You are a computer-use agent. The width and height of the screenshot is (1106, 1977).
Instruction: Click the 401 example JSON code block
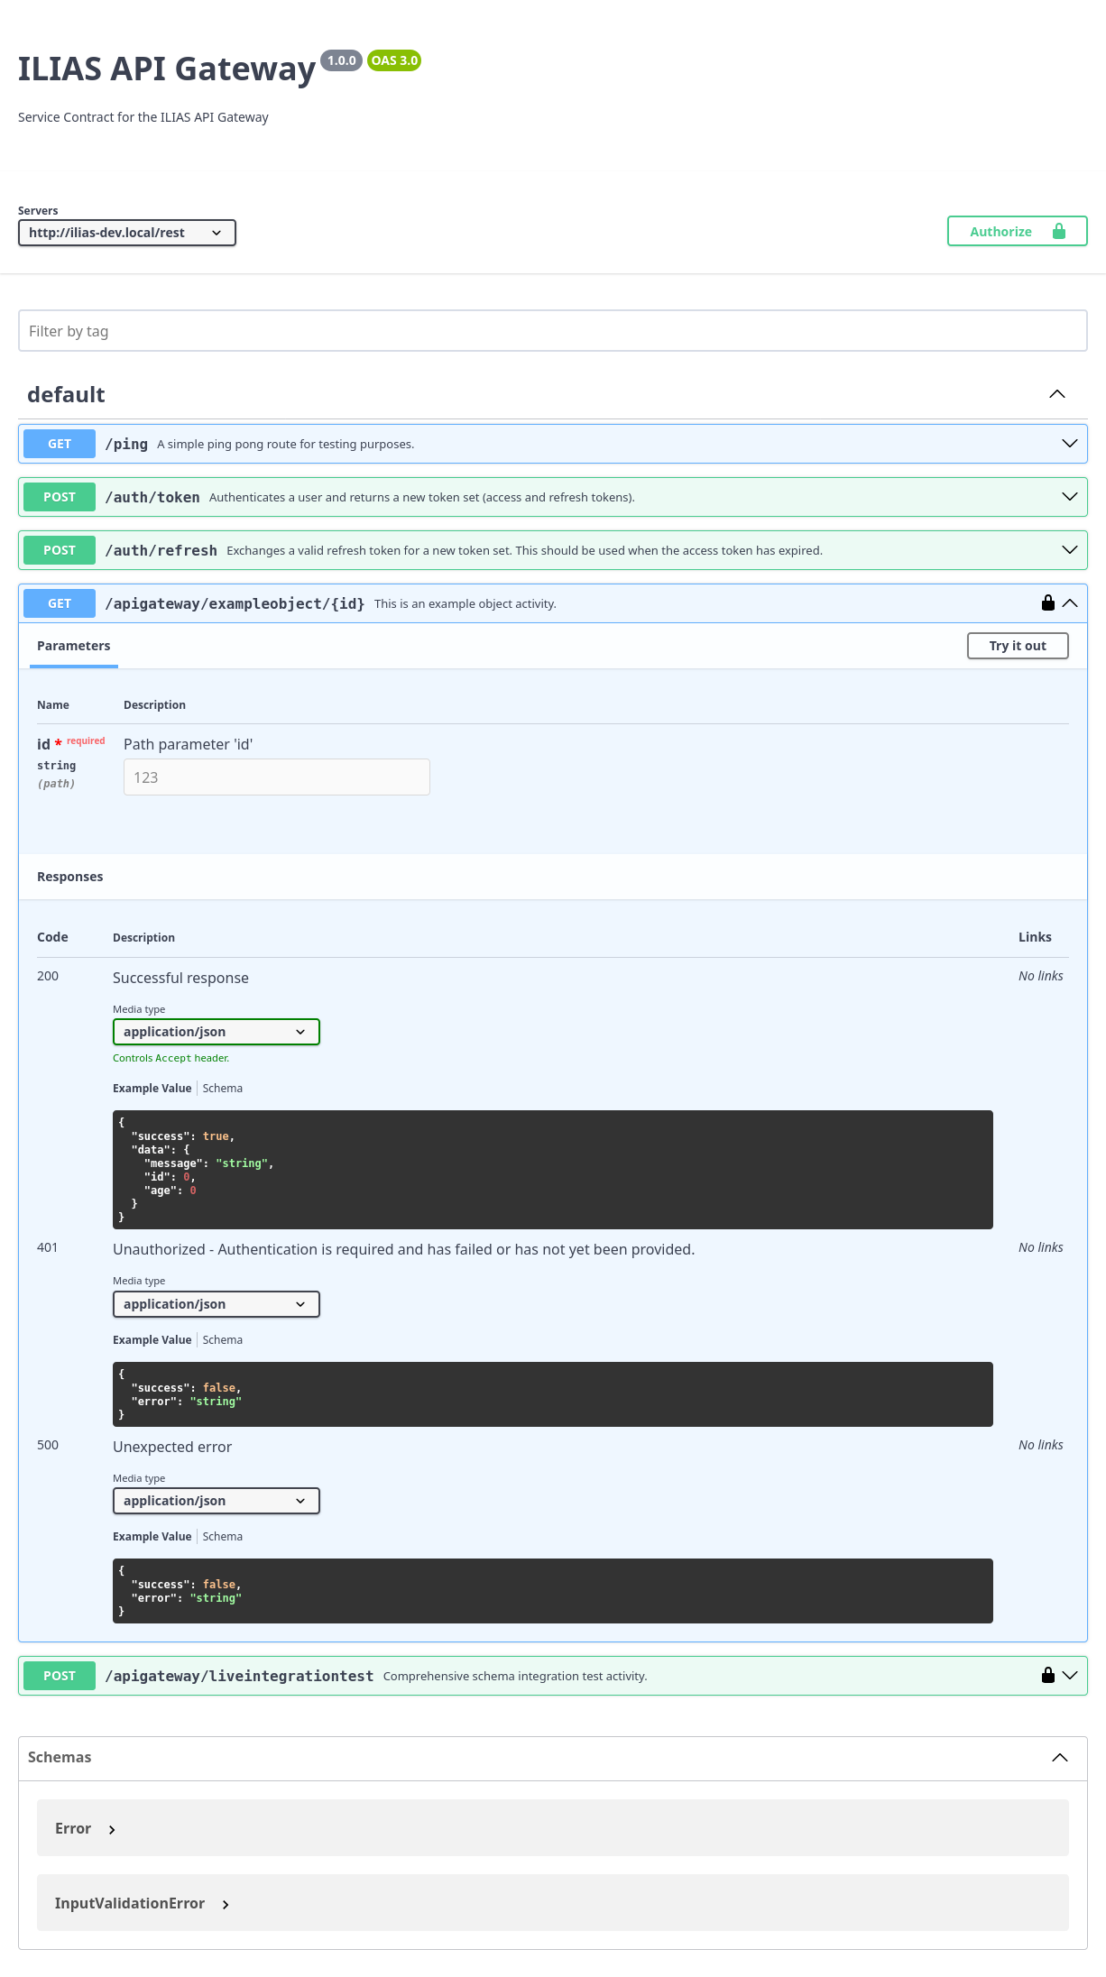click(552, 1394)
